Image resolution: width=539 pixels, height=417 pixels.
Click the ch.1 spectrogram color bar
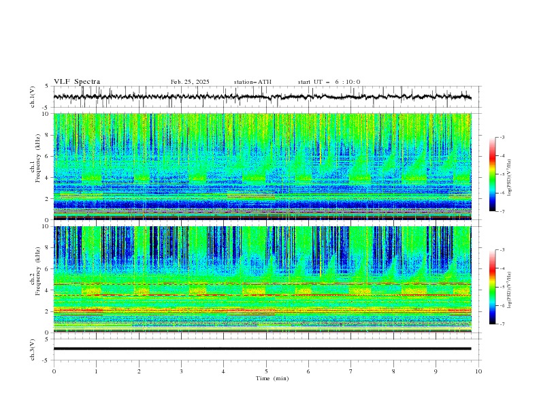point(492,174)
